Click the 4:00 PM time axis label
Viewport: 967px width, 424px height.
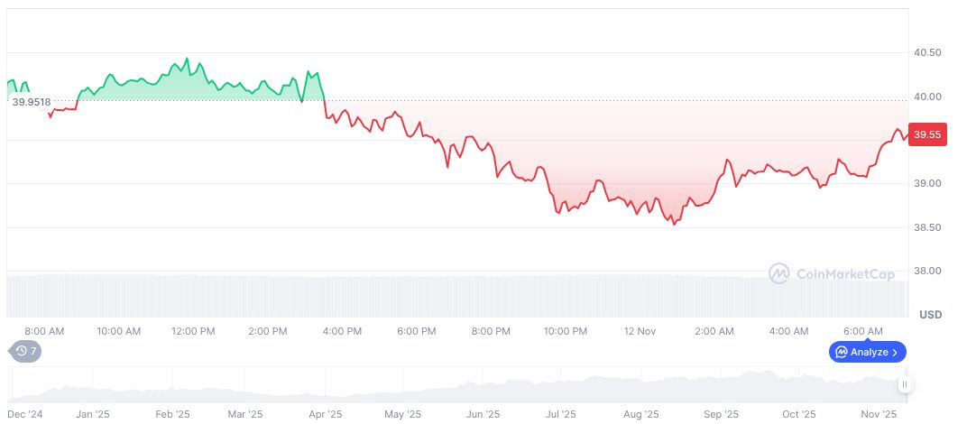coord(342,331)
